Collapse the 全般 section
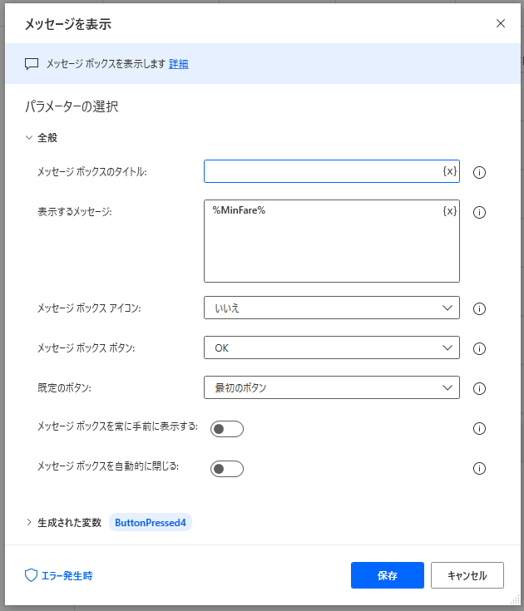Screen dimensions: 524x611 click(29, 138)
